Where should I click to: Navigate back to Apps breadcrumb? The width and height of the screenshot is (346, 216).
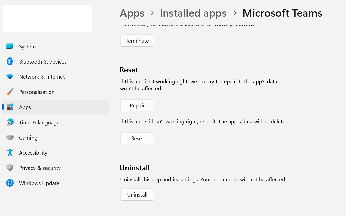click(x=132, y=13)
